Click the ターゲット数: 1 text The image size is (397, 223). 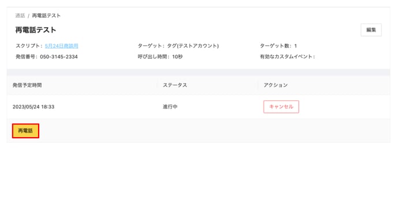tap(278, 46)
